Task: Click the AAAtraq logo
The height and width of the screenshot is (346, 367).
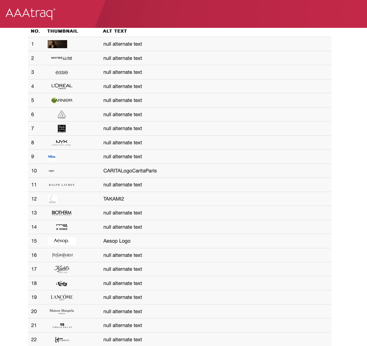Action: (x=30, y=14)
